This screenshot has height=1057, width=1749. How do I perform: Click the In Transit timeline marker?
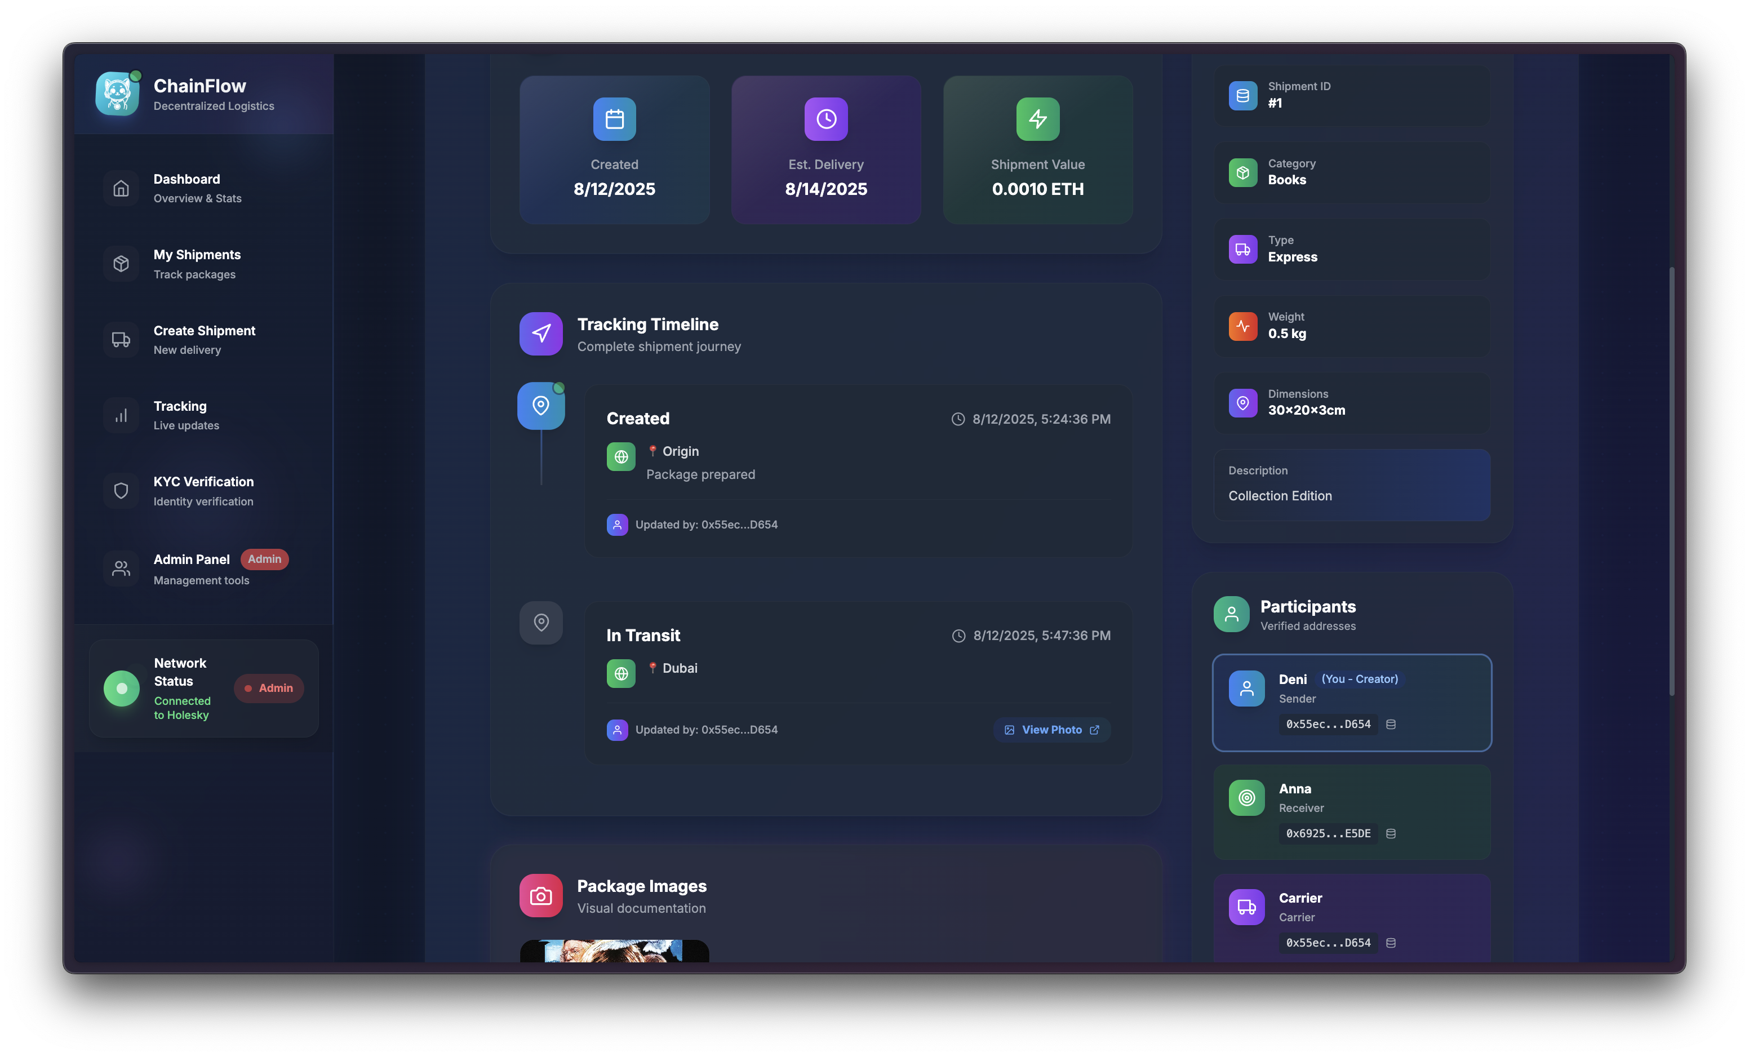tap(541, 623)
